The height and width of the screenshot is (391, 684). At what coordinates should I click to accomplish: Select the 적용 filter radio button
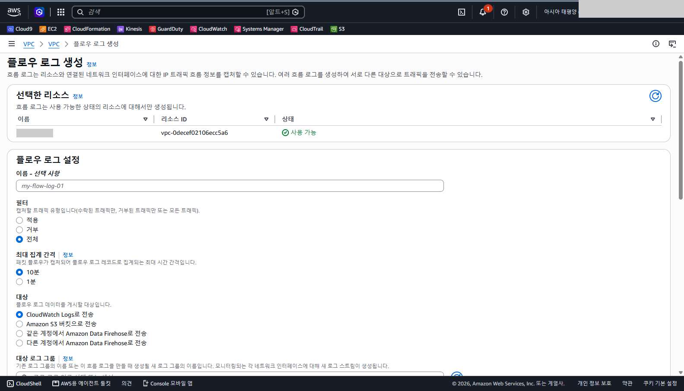click(19, 220)
